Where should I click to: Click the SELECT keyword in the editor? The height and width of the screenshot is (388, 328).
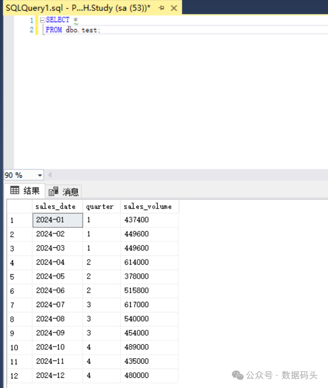click(x=58, y=20)
